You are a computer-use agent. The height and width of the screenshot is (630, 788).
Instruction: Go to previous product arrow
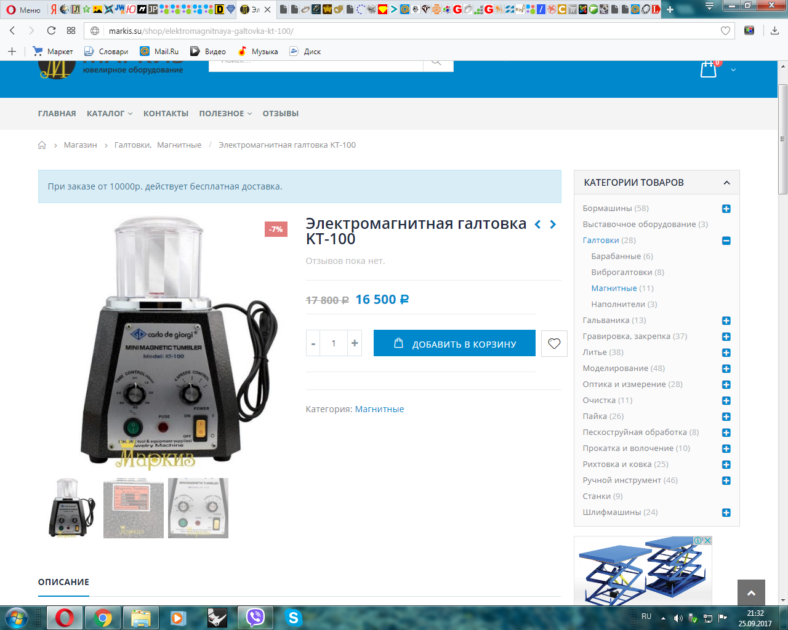[x=537, y=225]
